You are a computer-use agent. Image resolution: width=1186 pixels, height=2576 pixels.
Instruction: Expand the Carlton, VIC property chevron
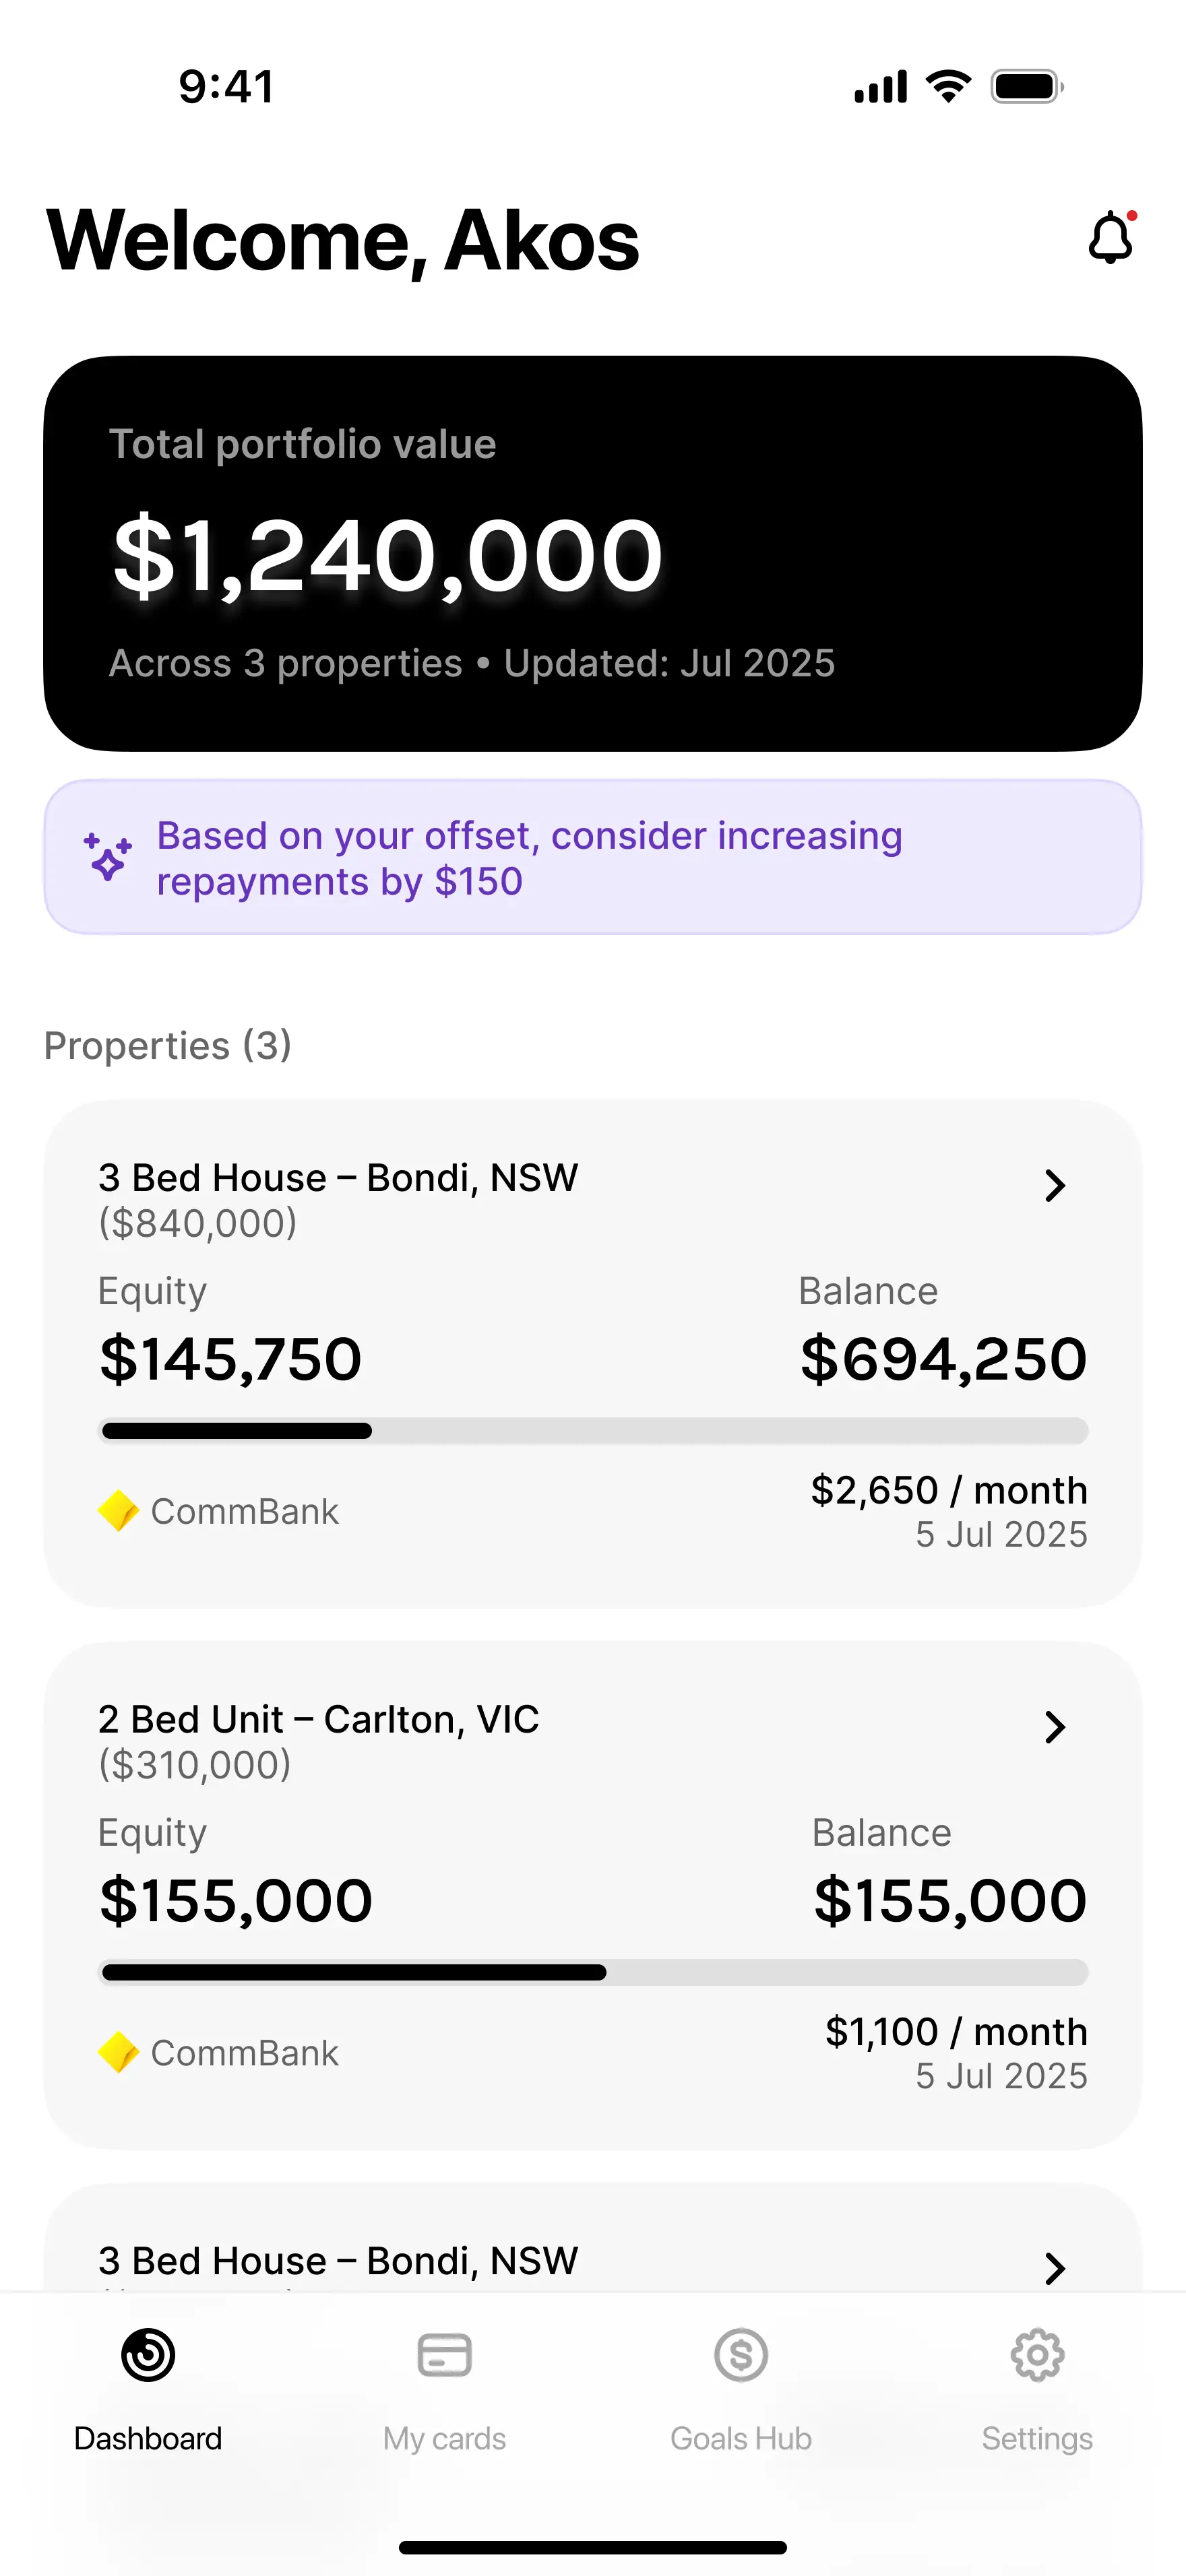(1054, 1727)
